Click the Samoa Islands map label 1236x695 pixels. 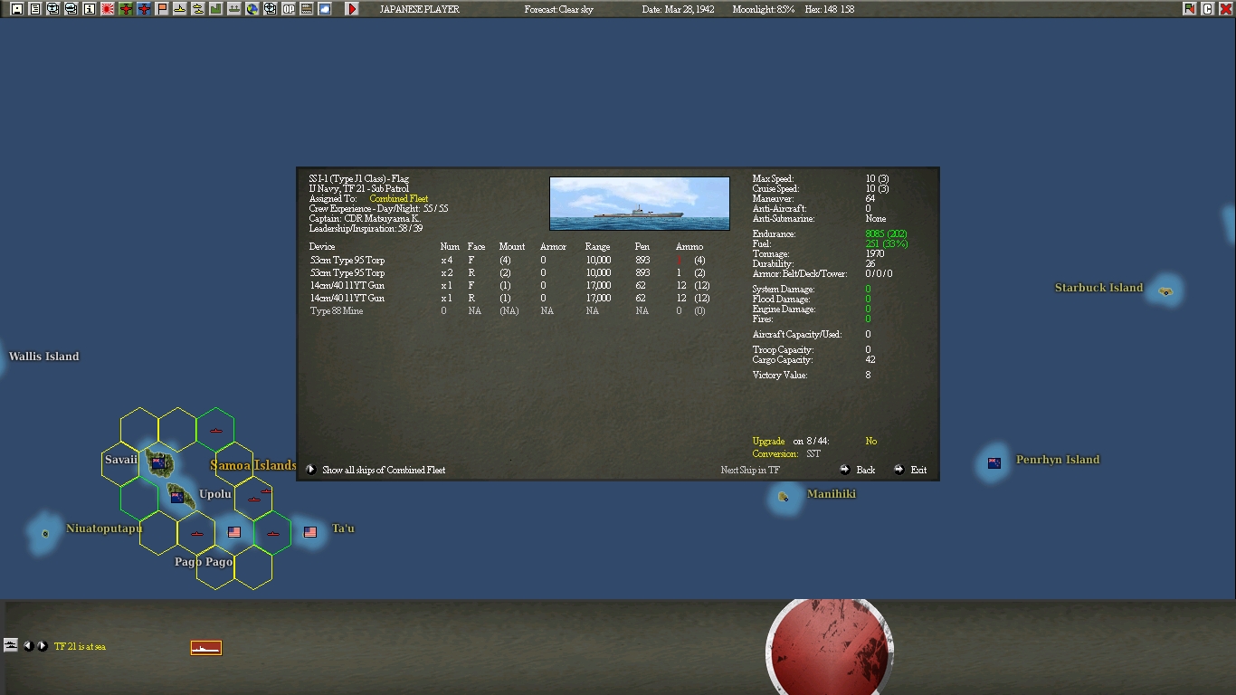click(x=253, y=465)
